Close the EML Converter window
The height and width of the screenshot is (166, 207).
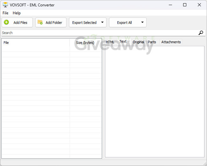[199, 5]
